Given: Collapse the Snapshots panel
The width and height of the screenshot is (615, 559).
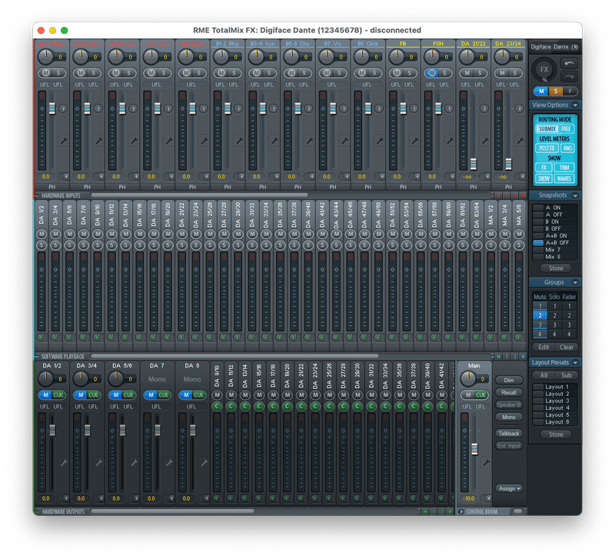Looking at the screenshot, I should (575, 195).
